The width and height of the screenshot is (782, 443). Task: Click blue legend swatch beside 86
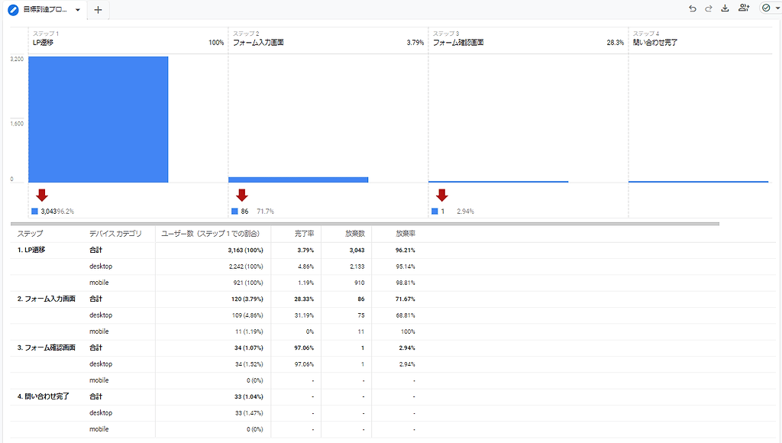coord(235,211)
